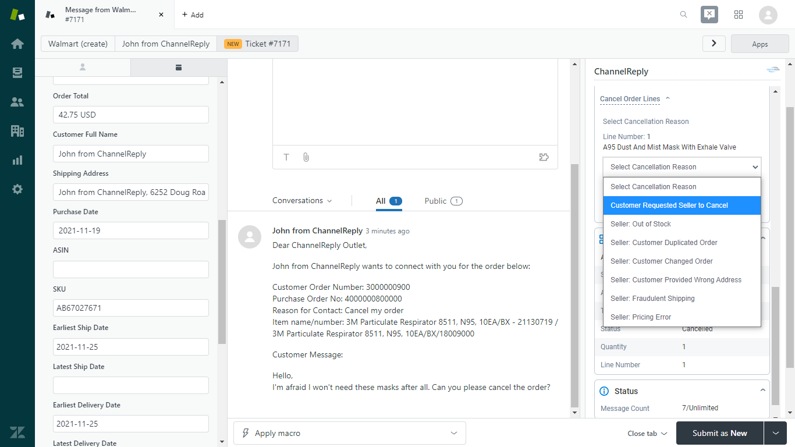Choose Seller: Pricing Error option
The height and width of the screenshot is (447, 795).
pyautogui.click(x=682, y=317)
